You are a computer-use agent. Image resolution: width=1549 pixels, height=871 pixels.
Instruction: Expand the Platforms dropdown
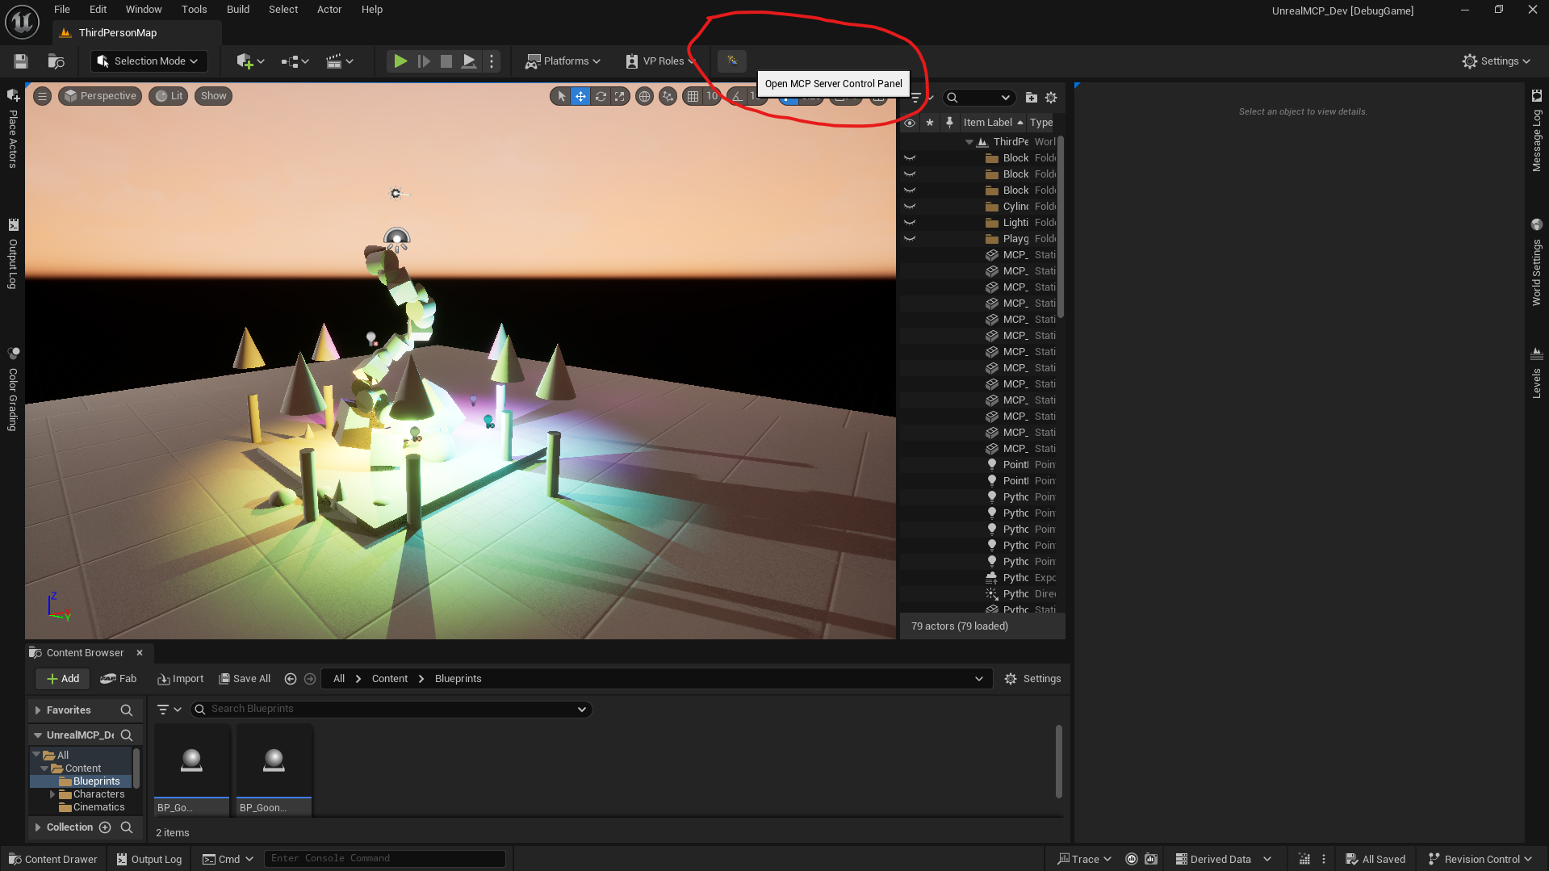[x=563, y=61]
